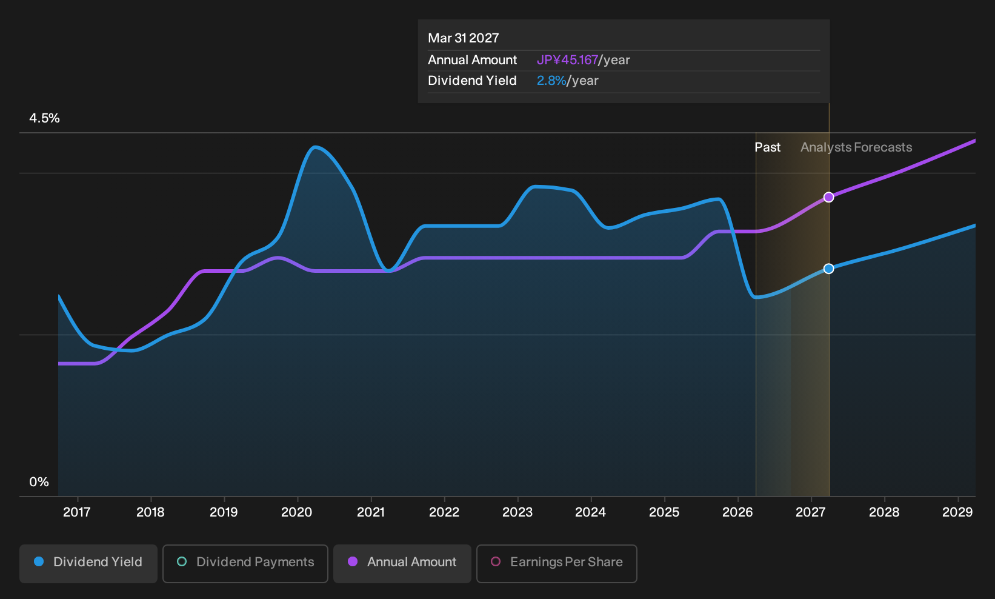The width and height of the screenshot is (995, 599).
Task: Click the pink Earnings Per Share circle
Action: pos(496,561)
